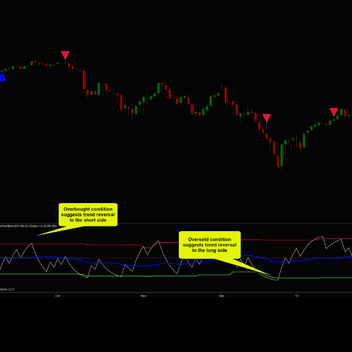Open the oscillator indicator label ES 09-20 (Daily)
Screen dimensions: 352x352
click(28, 226)
